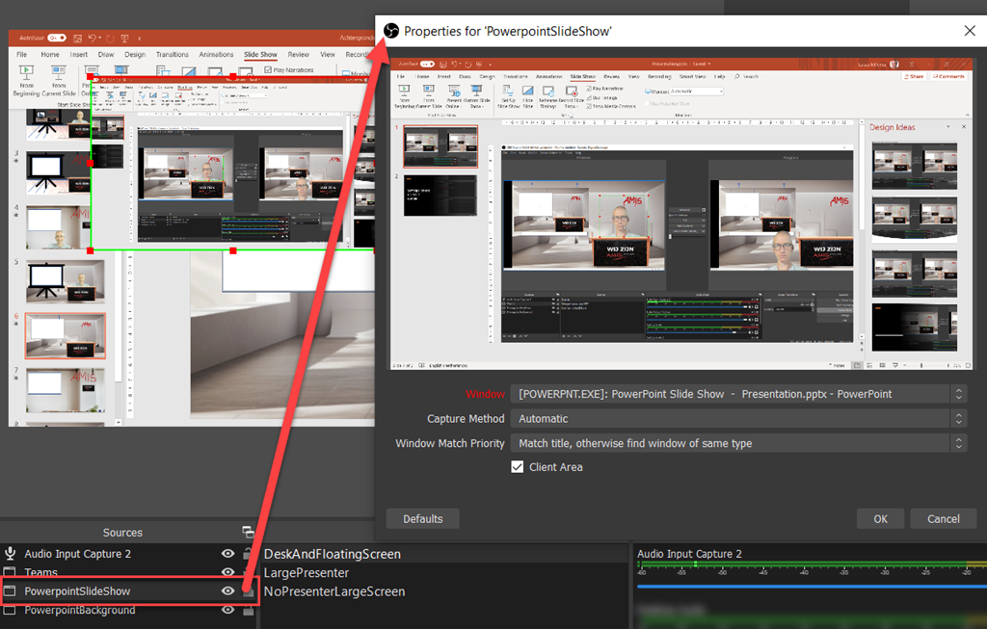Screen dimensions: 987x629
Task: Click the From Beginning slide show icon
Action: tap(26, 72)
